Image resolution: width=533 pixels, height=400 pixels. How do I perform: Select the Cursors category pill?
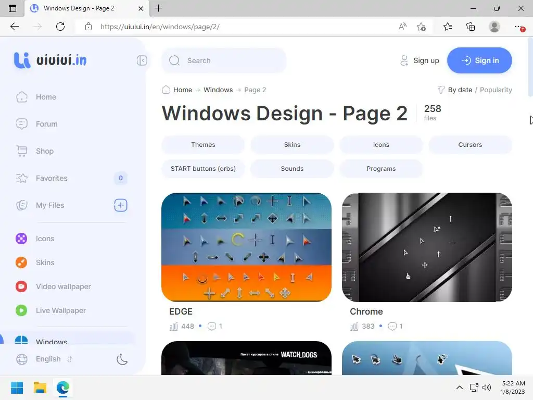(470, 145)
